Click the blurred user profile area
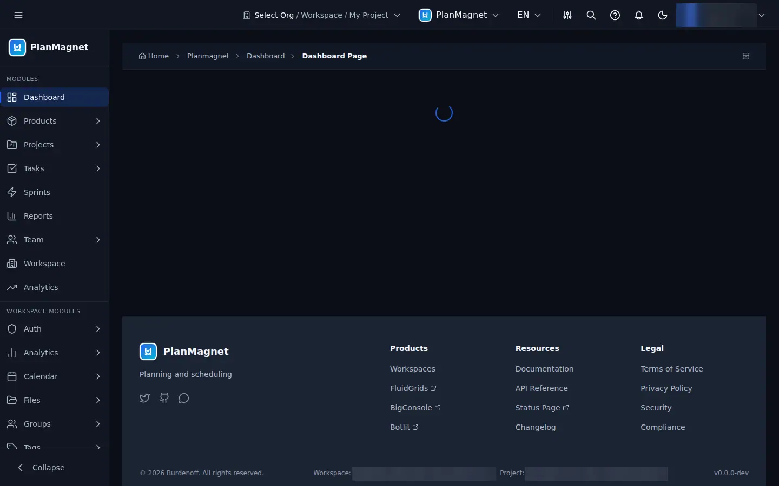 (x=716, y=15)
